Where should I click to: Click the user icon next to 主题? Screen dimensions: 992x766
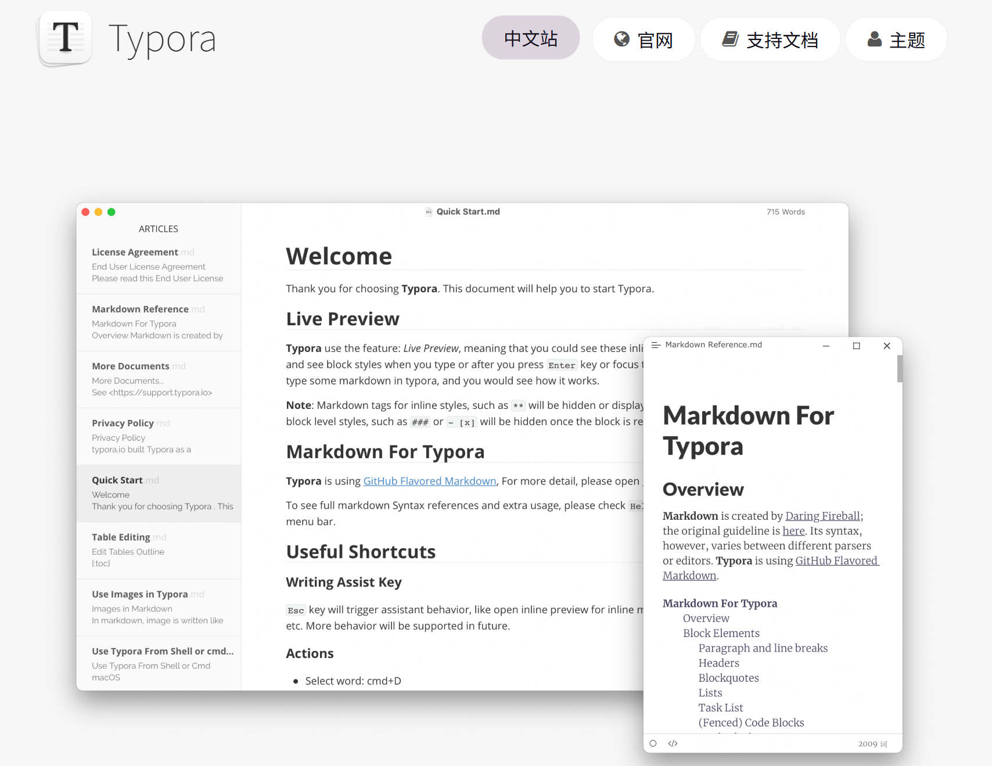pyautogui.click(x=874, y=39)
